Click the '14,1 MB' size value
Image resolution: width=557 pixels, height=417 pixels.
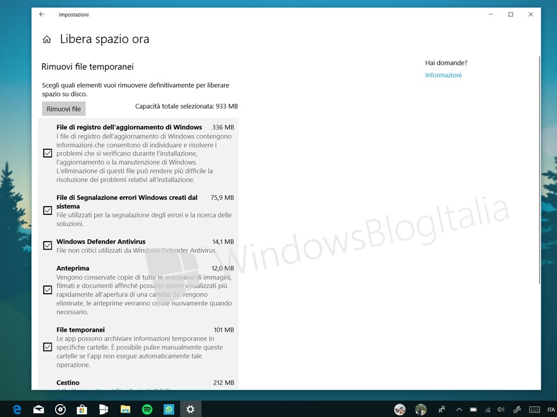click(x=223, y=242)
